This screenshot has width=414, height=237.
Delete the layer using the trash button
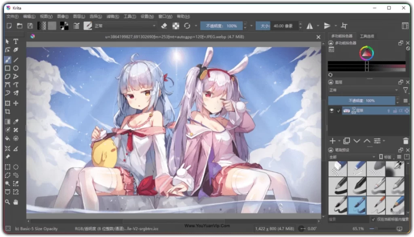(x=406, y=141)
